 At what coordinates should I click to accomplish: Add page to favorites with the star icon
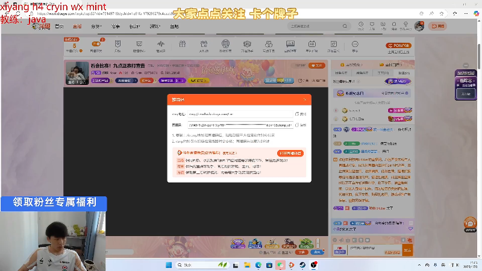point(442,13)
